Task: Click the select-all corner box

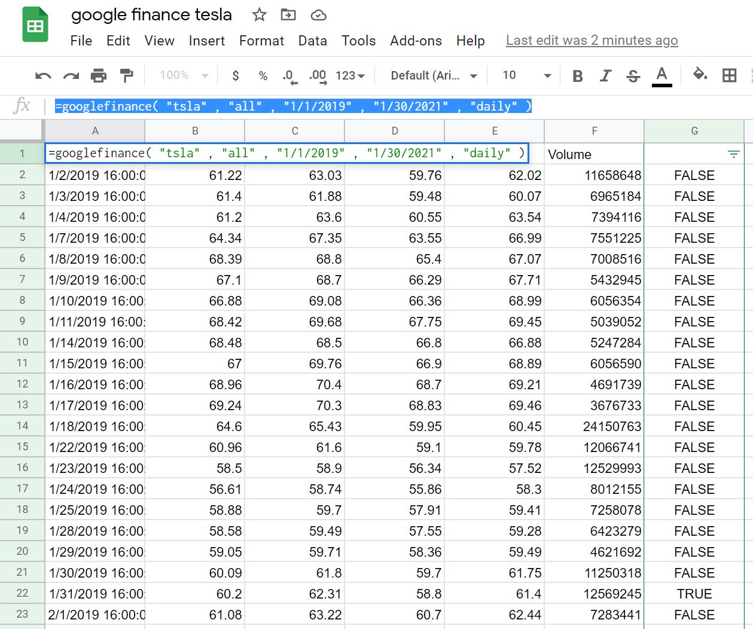Action: (x=22, y=131)
